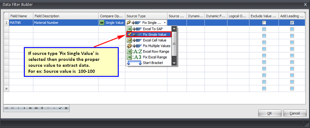Viewport: 310px width, 128px height.
Task: Go to last record in navigator
Action: (36, 108)
